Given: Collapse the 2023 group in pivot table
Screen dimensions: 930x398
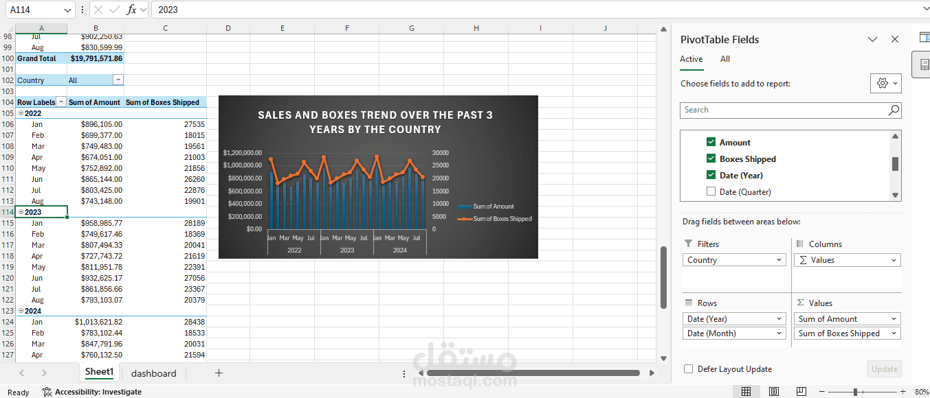Looking at the screenshot, I should click(x=21, y=212).
